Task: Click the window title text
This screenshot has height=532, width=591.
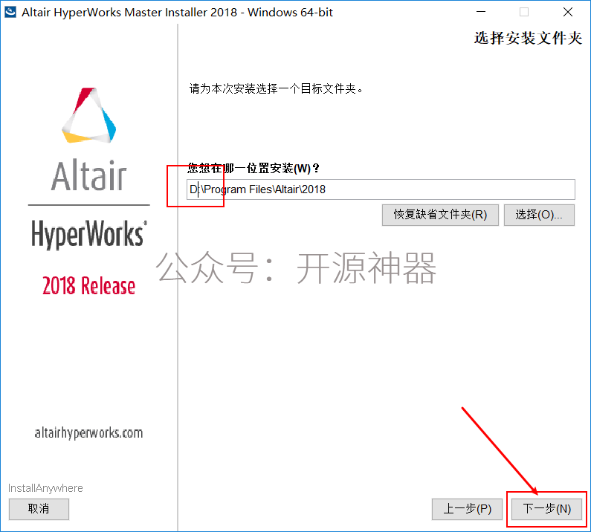Action: [x=177, y=12]
